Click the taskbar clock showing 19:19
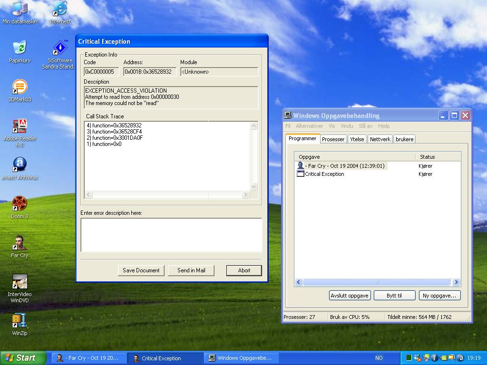 tap(474, 358)
